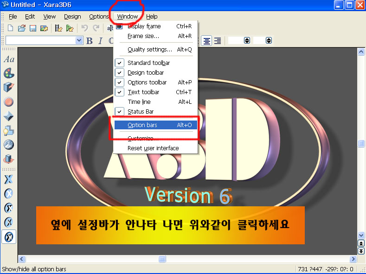
Task: Toggle Bold text formatting
Action: click(90, 41)
